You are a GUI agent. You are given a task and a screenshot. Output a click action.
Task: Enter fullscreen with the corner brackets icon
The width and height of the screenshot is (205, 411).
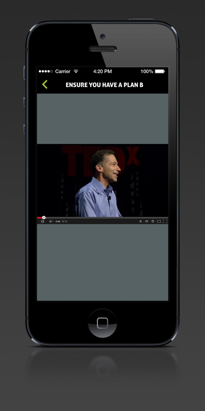(165, 222)
